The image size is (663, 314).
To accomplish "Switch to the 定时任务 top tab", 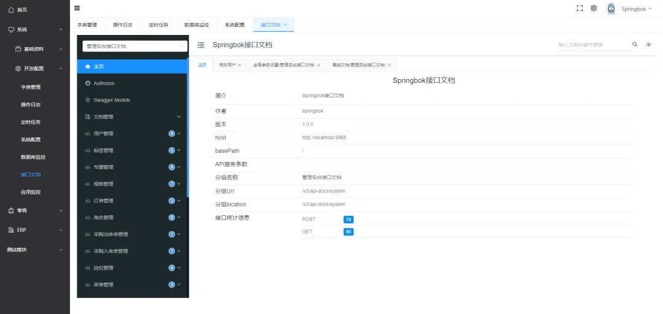I will pos(158,25).
